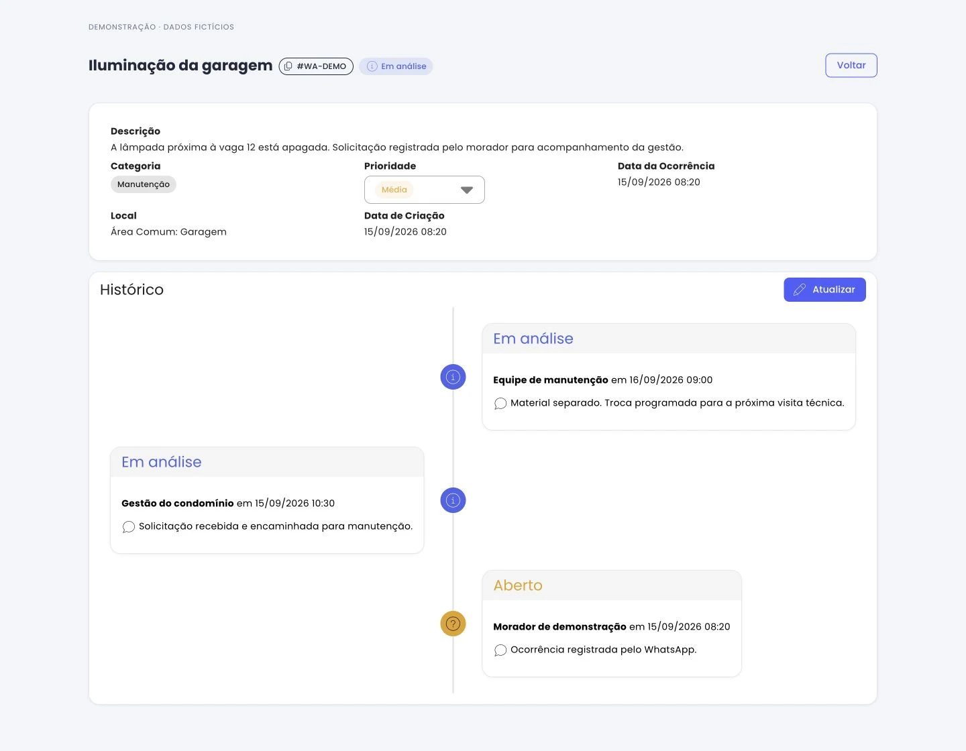The width and height of the screenshot is (966, 751).
Task: Click the comment Material separado. Troca programada
Action: click(x=678, y=403)
